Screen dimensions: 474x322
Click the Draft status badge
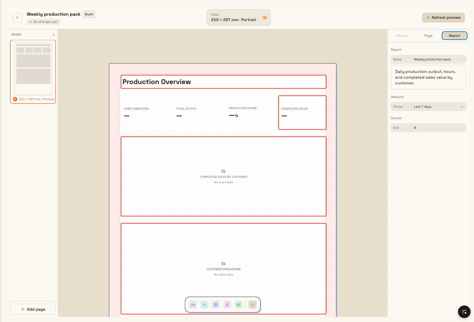89,14
